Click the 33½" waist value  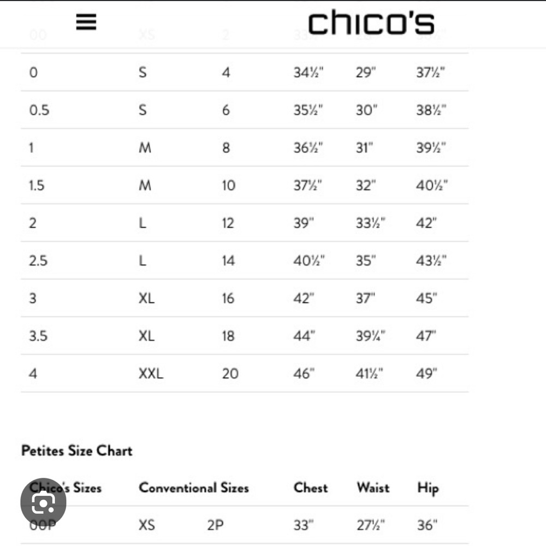click(x=371, y=223)
